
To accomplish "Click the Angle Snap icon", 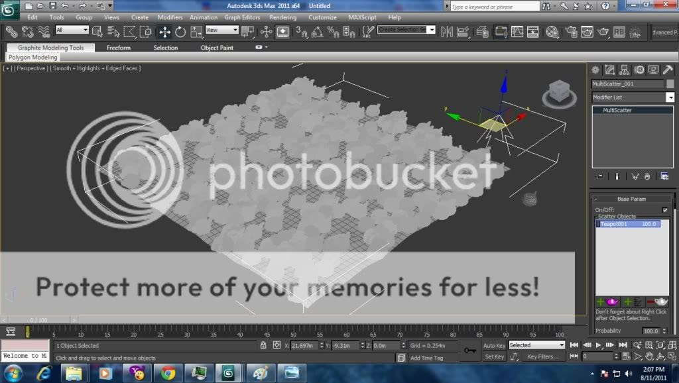I will click(x=317, y=32).
